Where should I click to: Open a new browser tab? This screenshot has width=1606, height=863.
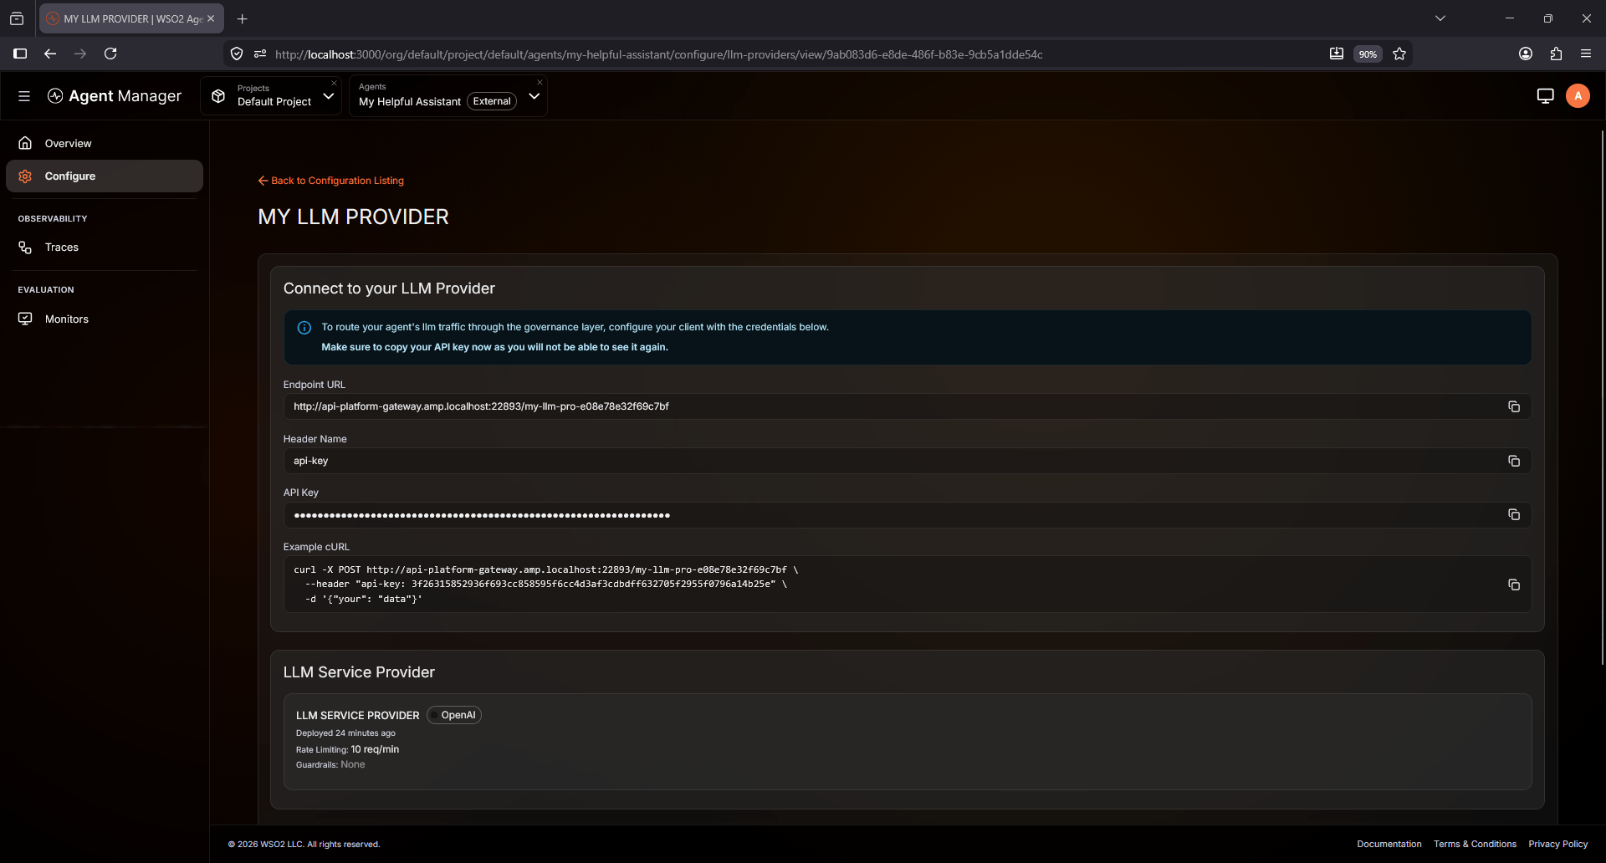pyautogui.click(x=243, y=18)
